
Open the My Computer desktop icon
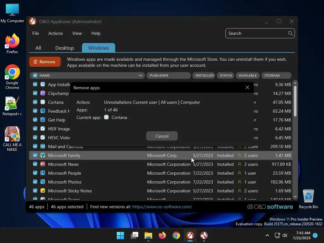12,13
